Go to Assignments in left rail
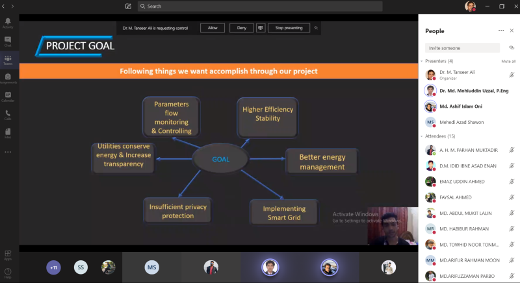The image size is (520, 283). [8, 78]
